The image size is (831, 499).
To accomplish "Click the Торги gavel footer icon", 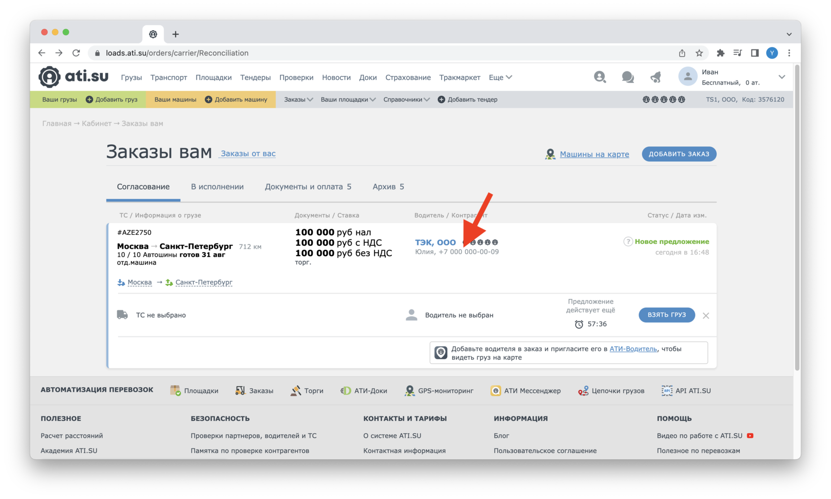I will pos(295,391).
